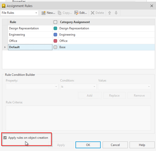Click the gray Base category swatch

pos(55,47)
